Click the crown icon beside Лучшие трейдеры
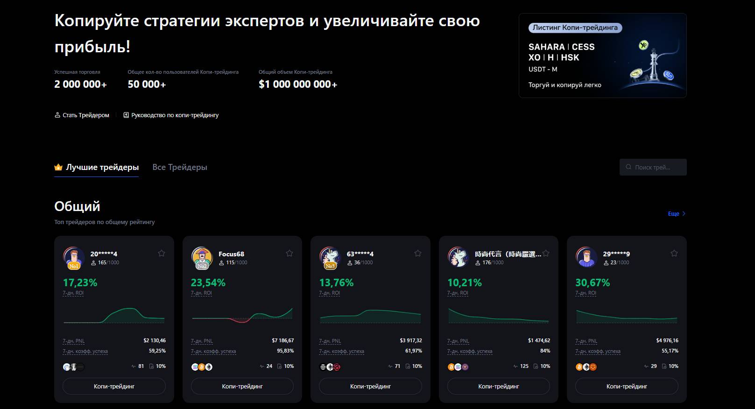Viewport: 755px width, 409px height. (58, 167)
